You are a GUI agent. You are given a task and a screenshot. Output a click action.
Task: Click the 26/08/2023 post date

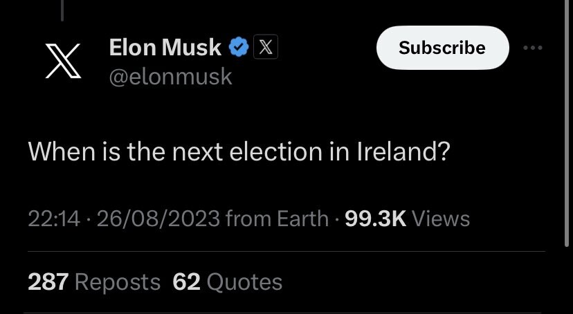[x=158, y=219]
